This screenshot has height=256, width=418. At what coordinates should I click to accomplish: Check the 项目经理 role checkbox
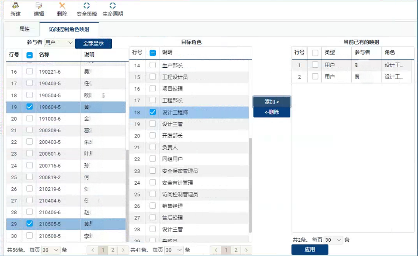click(x=152, y=89)
